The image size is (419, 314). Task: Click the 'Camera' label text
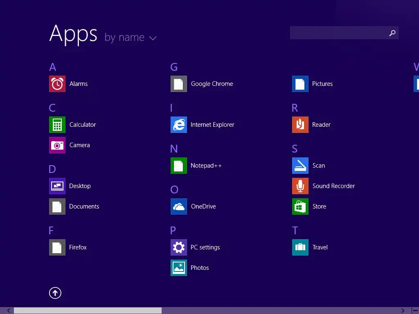[80, 145]
